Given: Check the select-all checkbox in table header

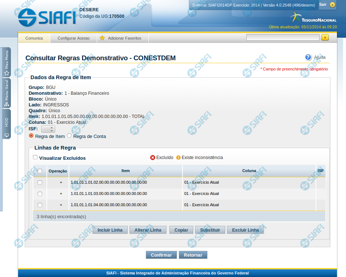Looking at the screenshot, I should tap(40, 171).
